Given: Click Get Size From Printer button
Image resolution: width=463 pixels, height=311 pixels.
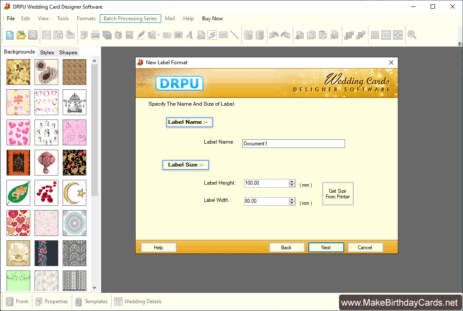Looking at the screenshot, I should coord(338,194).
